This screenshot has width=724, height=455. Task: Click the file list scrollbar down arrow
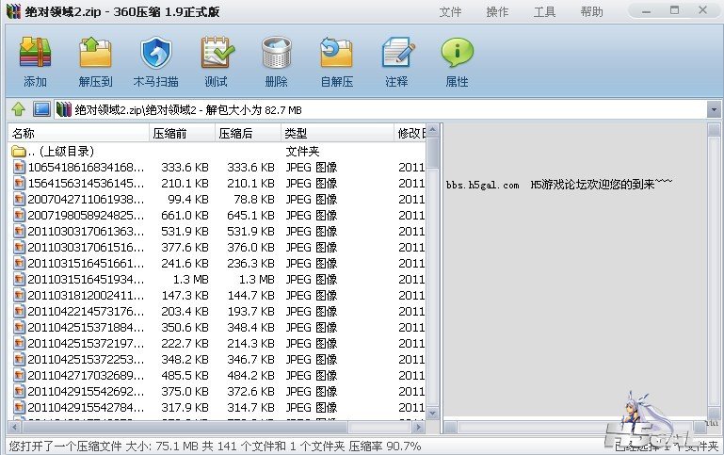[433, 413]
